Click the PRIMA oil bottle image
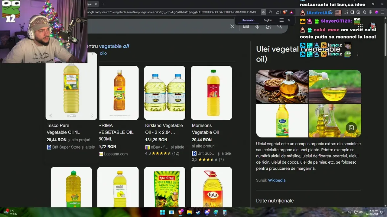The image size is (387, 217). pyautogui.click(x=119, y=93)
